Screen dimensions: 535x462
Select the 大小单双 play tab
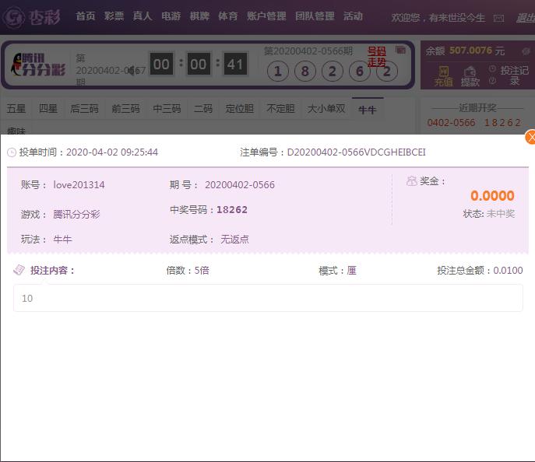[326, 109]
